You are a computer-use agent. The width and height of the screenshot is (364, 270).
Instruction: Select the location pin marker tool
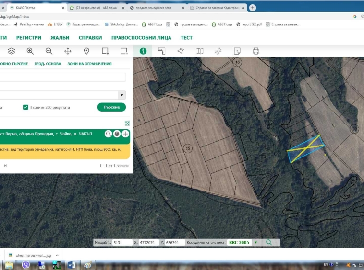[86, 51]
